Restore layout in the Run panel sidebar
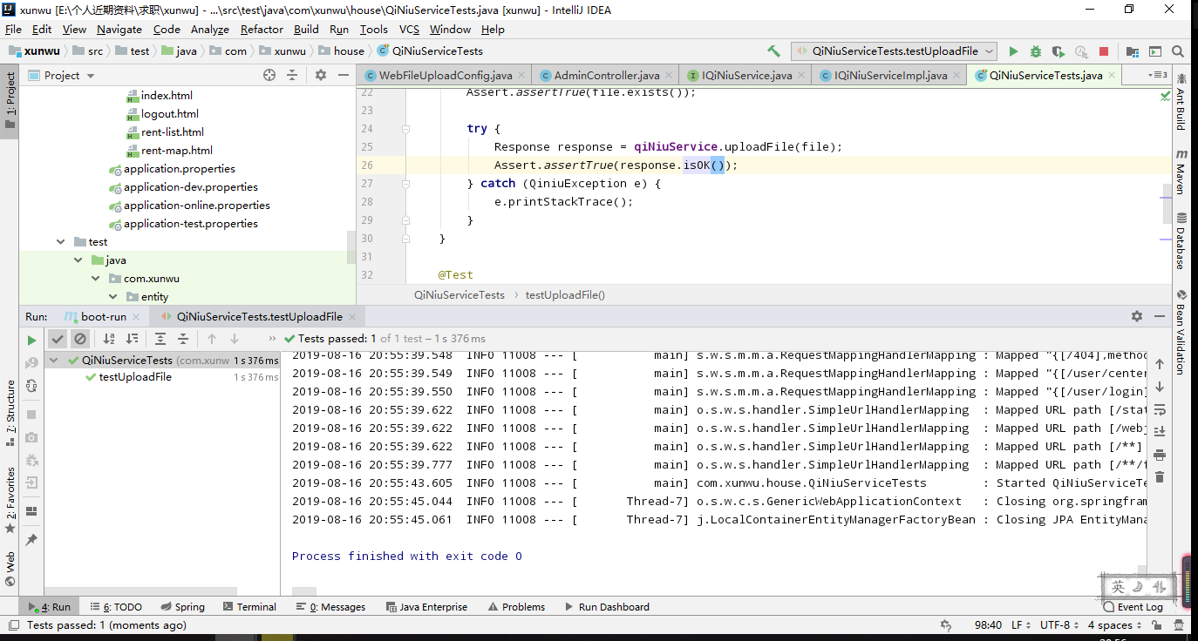The height and width of the screenshot is (641, 1198). [x=31, y=511]
